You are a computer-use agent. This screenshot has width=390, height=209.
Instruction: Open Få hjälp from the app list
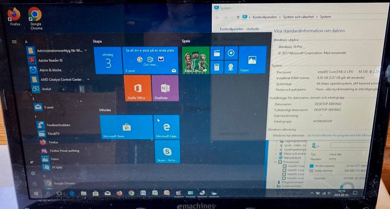53,167
